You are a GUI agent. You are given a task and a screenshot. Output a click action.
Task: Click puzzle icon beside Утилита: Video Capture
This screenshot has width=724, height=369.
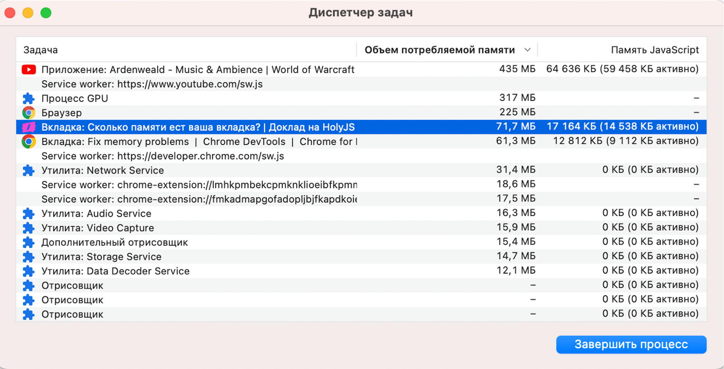click(29, 228)
